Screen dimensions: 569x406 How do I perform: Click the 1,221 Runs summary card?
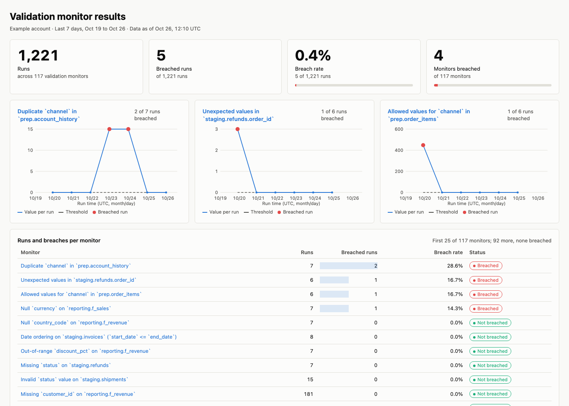(x=76, y=67)
